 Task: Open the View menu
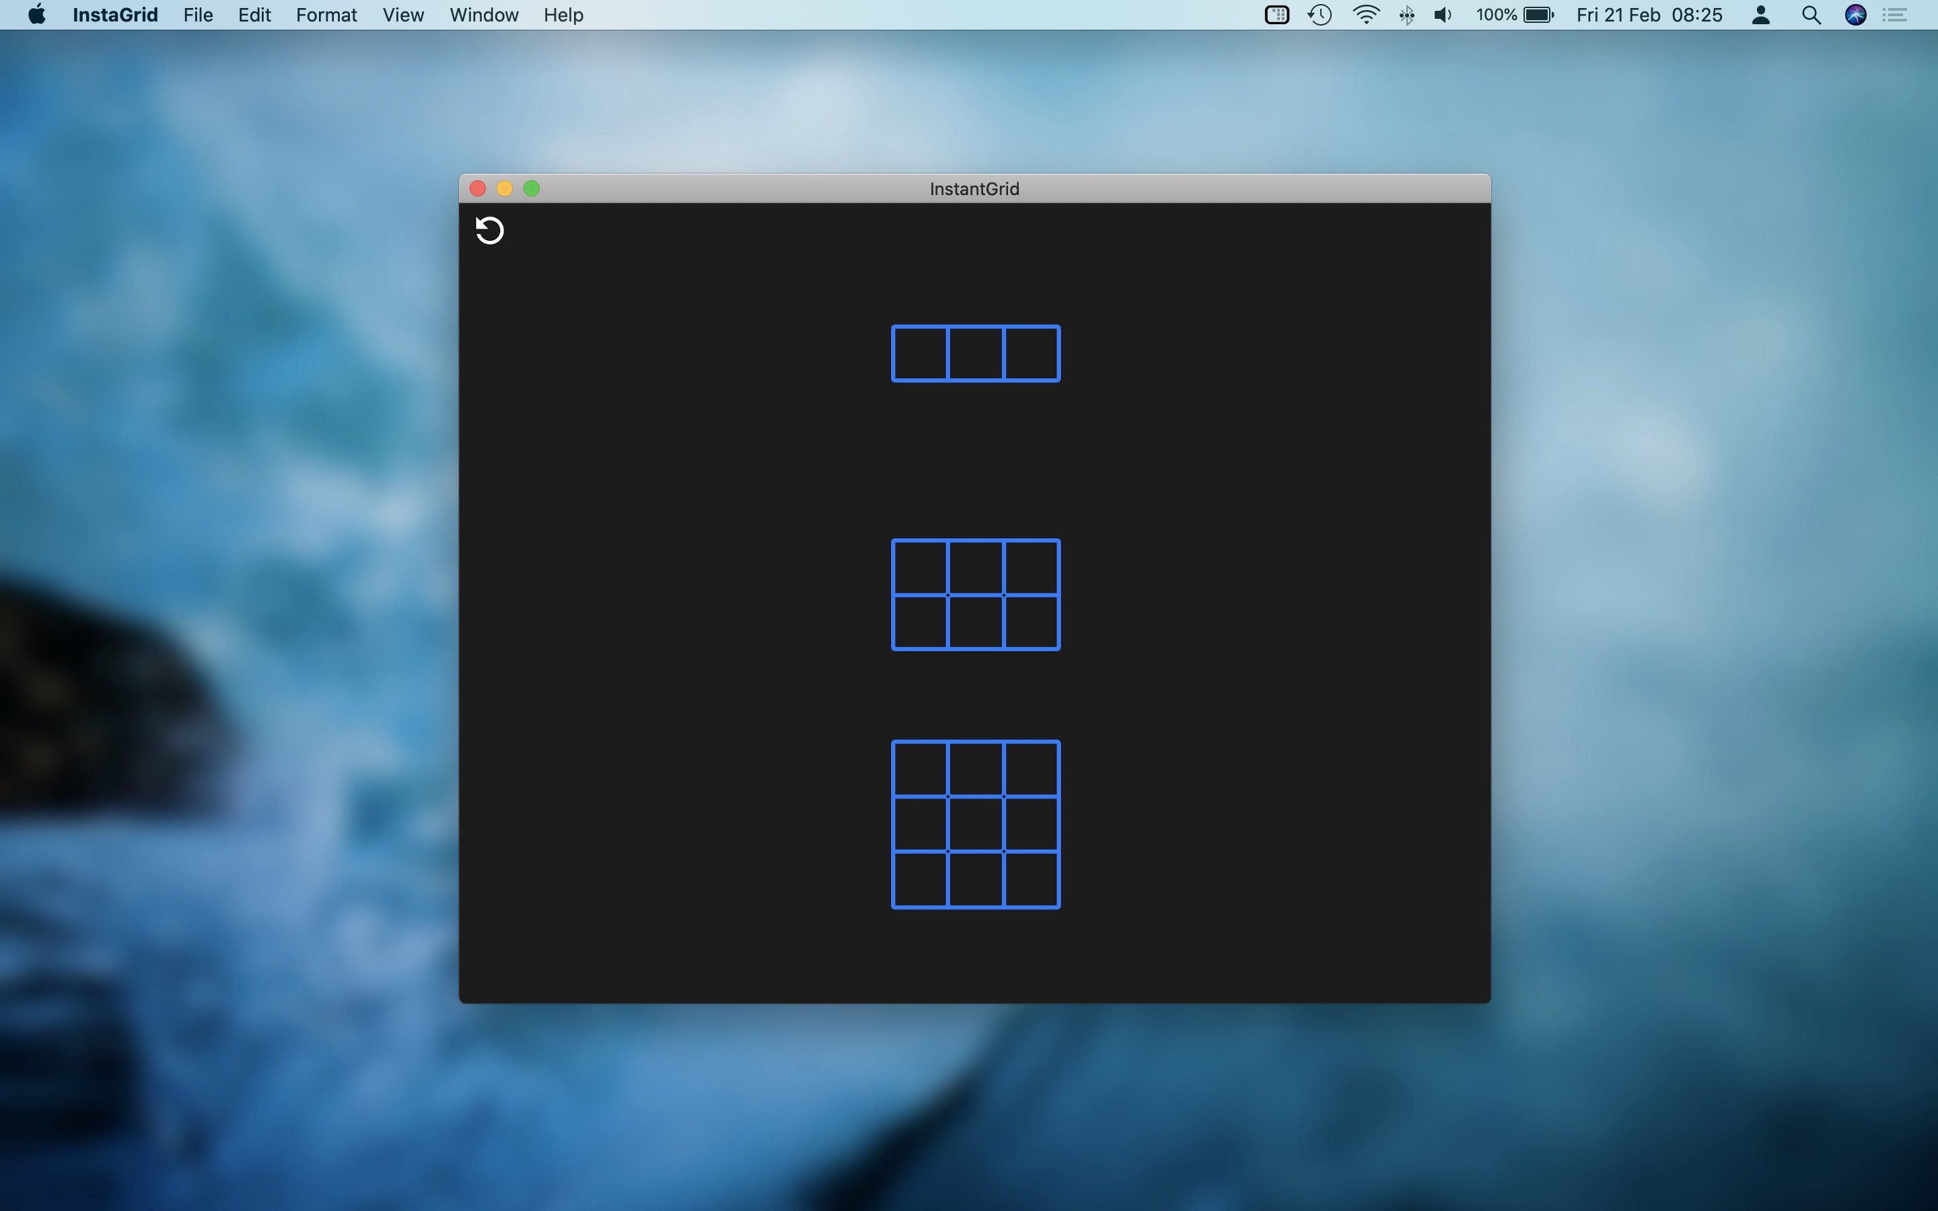tap(403, 15)
